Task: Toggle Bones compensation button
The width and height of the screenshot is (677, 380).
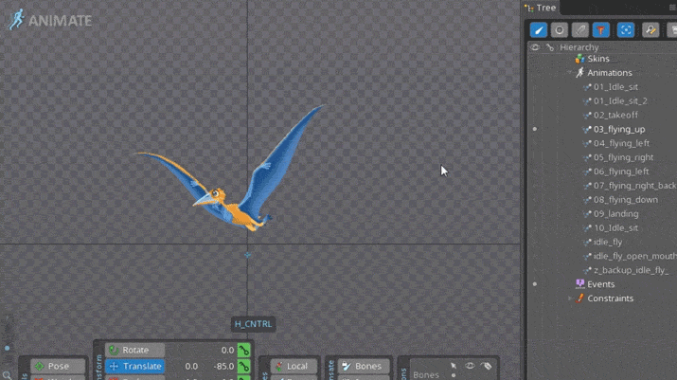Action: point(363,366)
